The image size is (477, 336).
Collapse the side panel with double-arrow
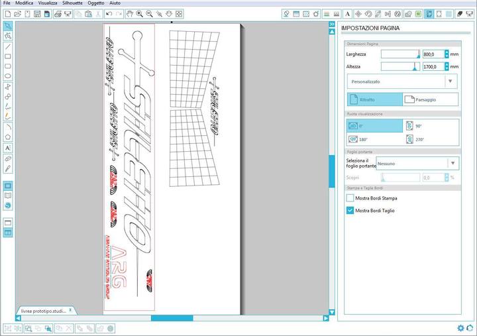click(x=332, y=24)
